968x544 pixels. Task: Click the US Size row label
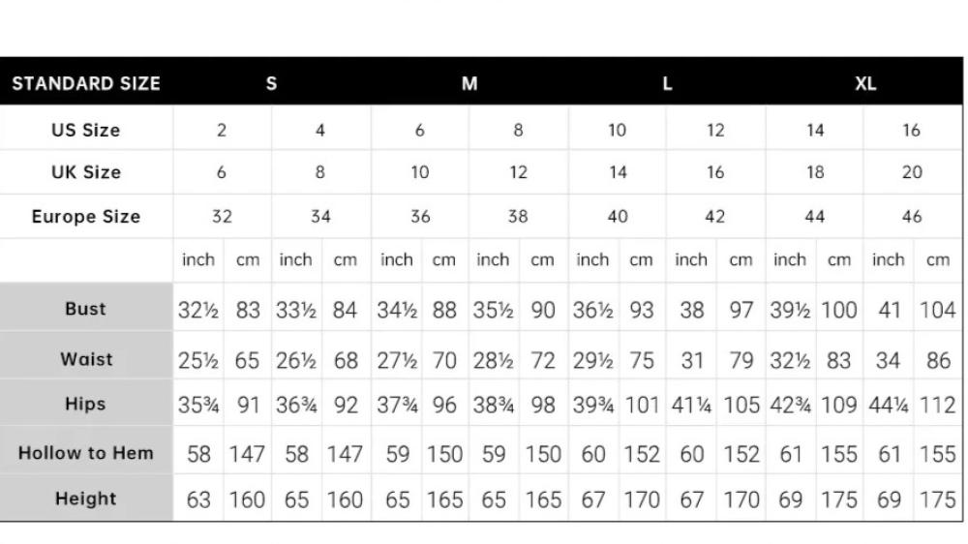(x=86, y=130)
